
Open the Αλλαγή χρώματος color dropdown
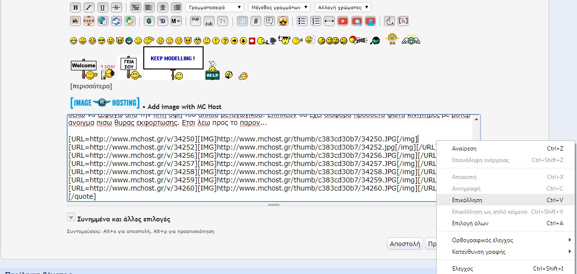[343, 7]
